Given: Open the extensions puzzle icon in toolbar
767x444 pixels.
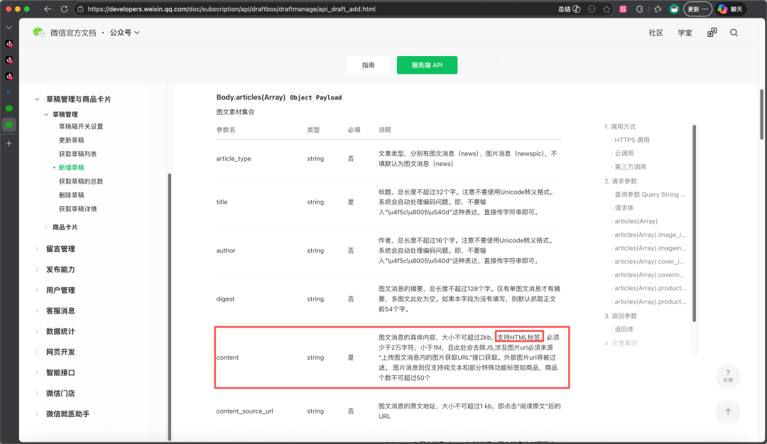Looking at the screenshot, I should point(639,9).
